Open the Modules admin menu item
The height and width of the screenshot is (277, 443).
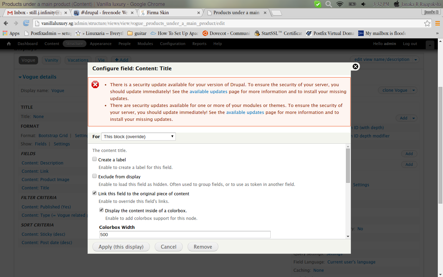coord(145,44)
